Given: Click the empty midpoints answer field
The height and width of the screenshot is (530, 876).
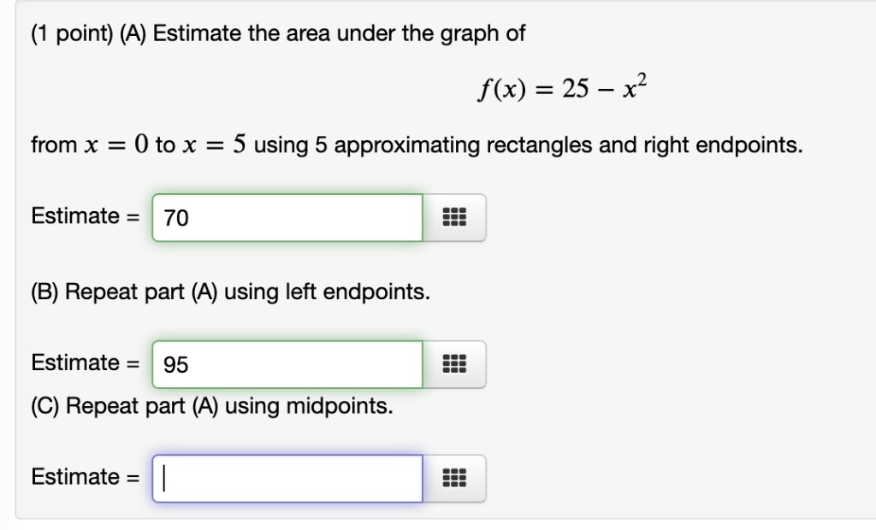Looking at the screenshot, I should point(287,478).
